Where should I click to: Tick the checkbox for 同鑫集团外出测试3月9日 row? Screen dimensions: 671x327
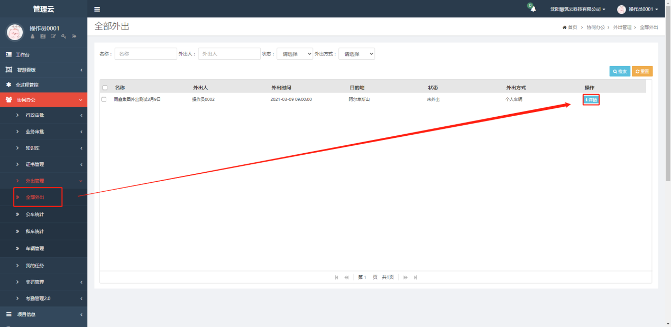tap(104, 99)
